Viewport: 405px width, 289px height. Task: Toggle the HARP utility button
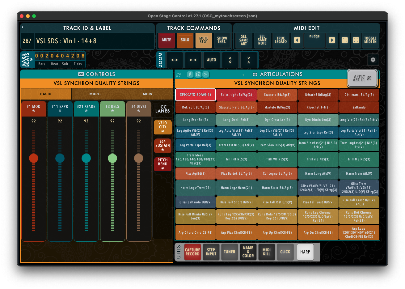(305, 252)
